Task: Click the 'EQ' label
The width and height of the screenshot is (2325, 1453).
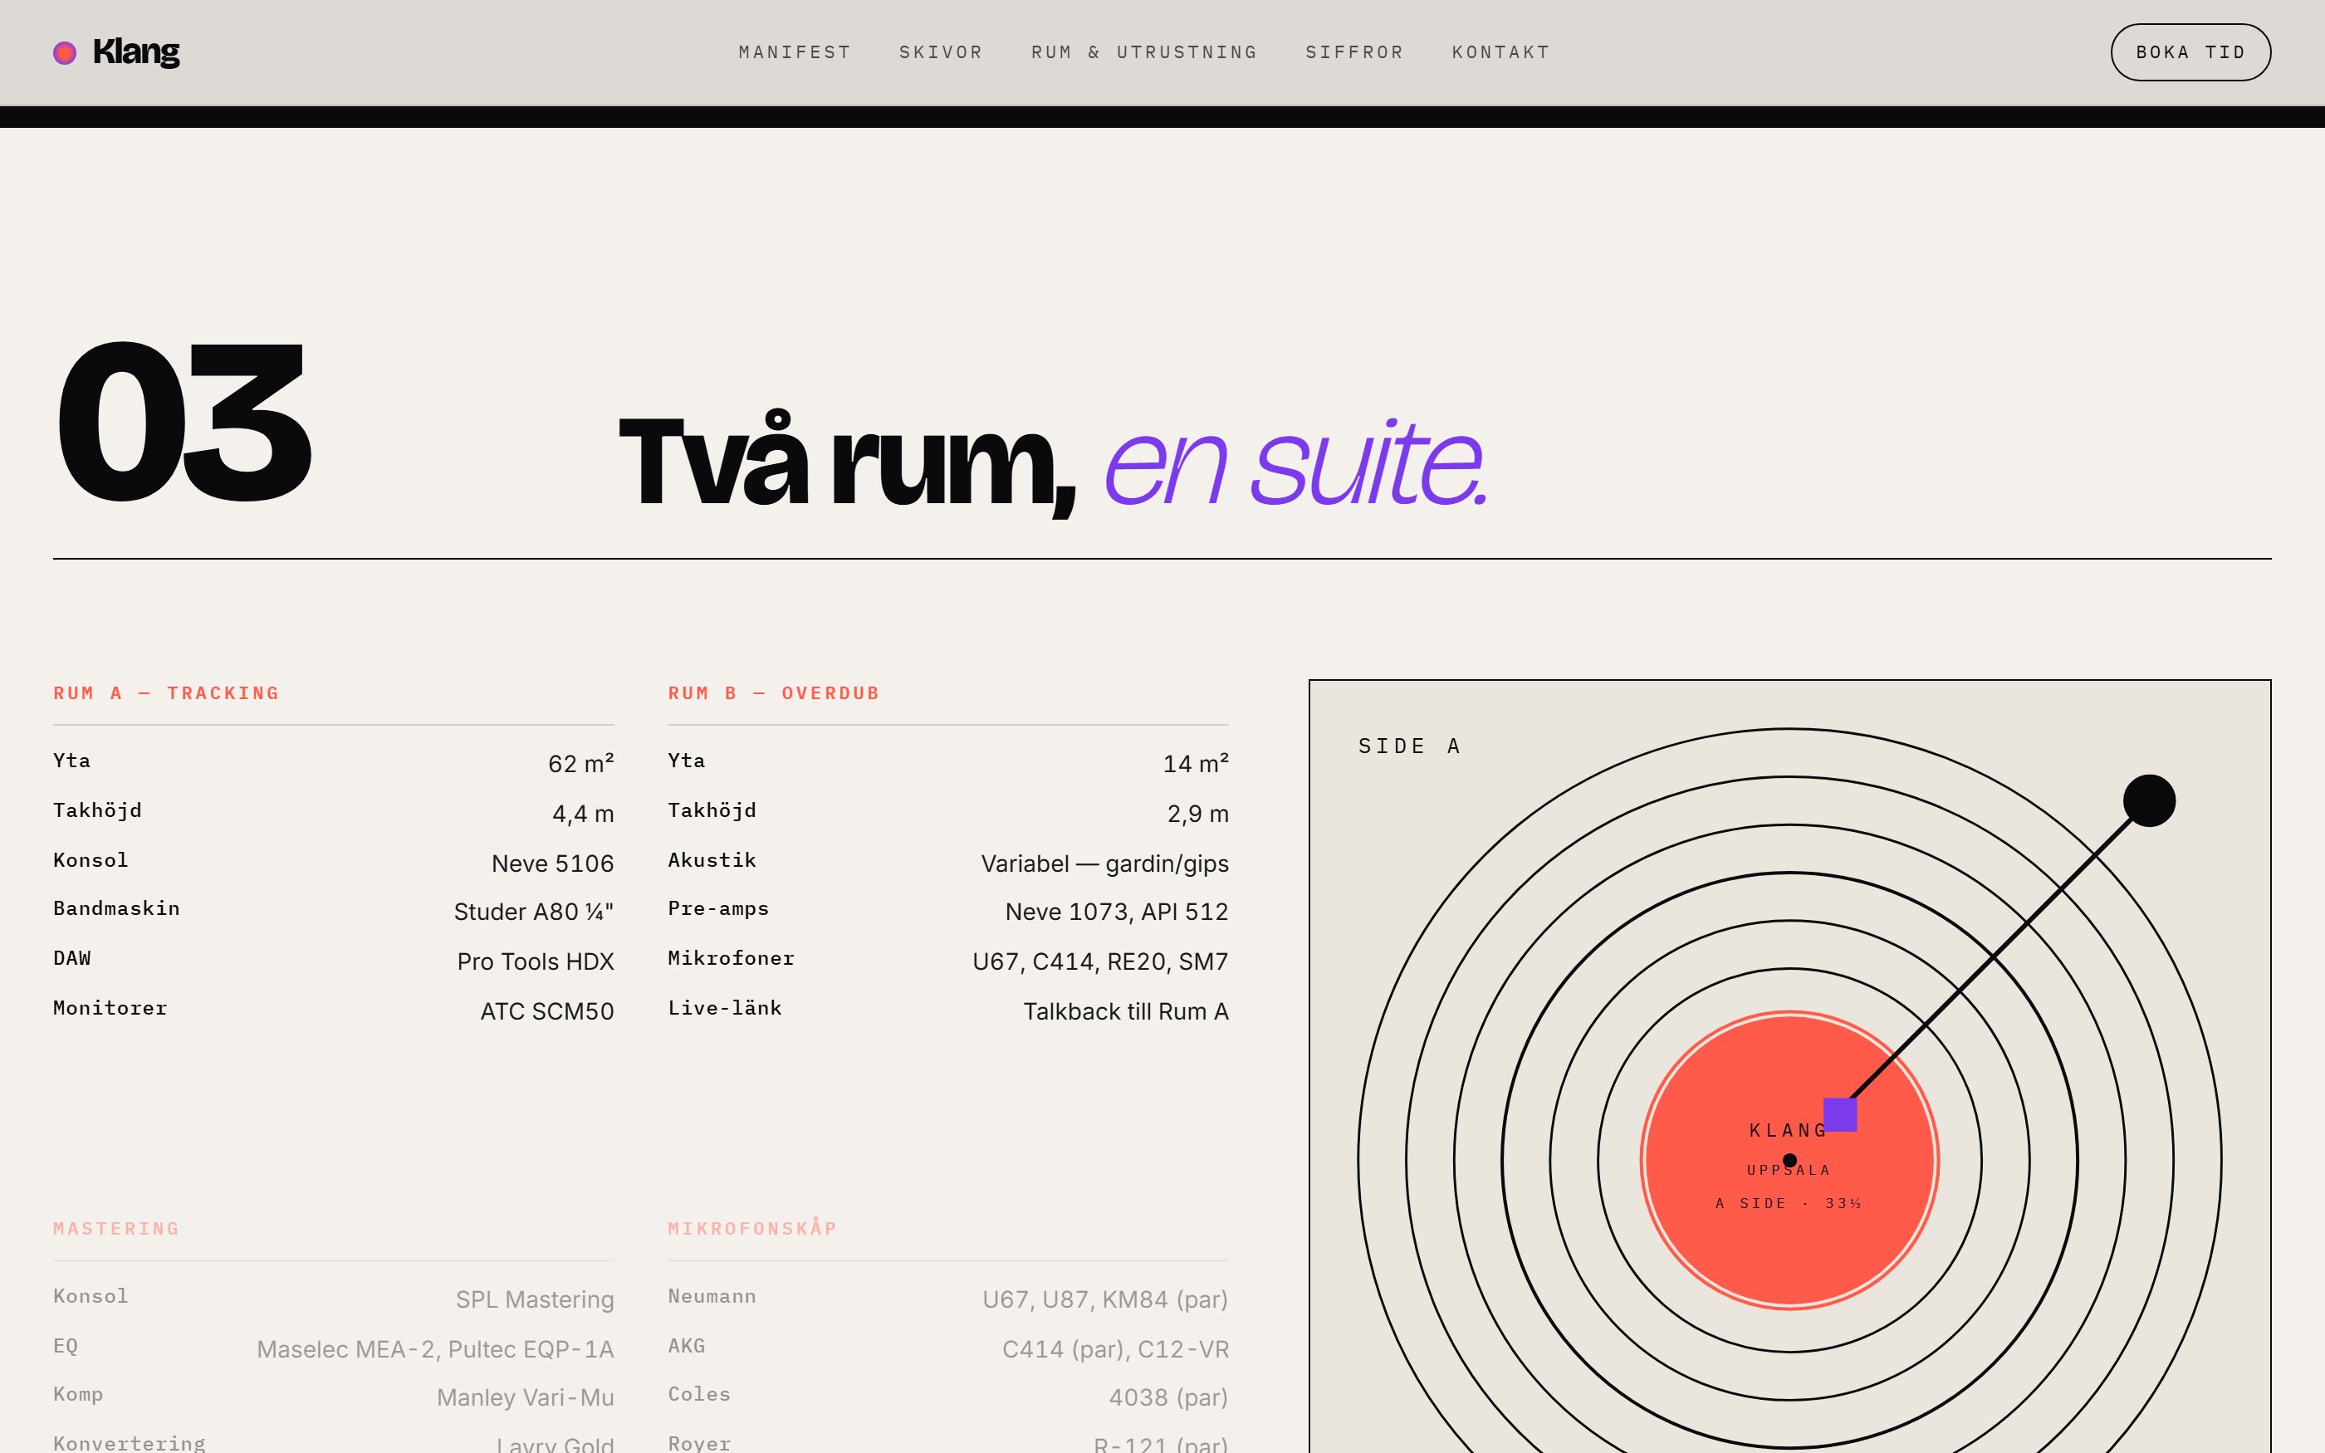Action: (66, 1347)
